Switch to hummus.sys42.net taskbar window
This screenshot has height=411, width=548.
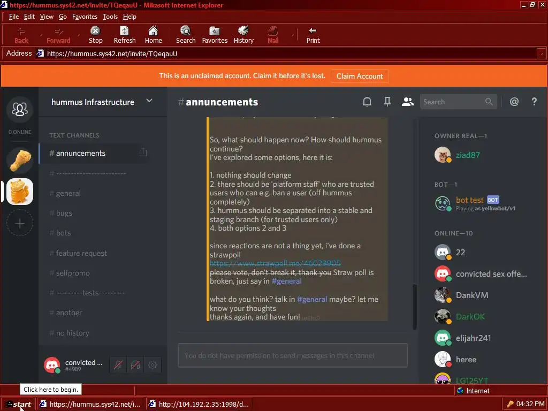coord(90,404)
